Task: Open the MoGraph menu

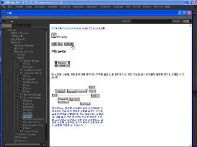Action: 118,7
